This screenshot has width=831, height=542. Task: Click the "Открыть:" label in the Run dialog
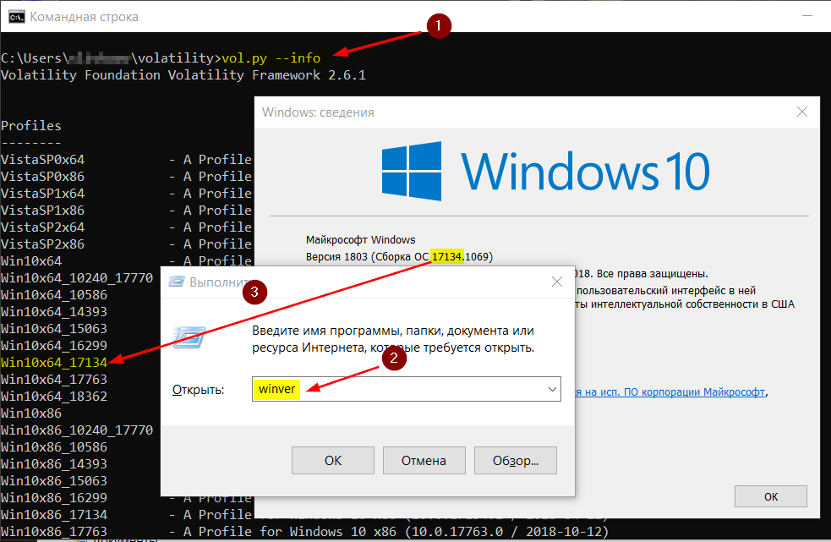pyautogui.click(x=198, y=390)
